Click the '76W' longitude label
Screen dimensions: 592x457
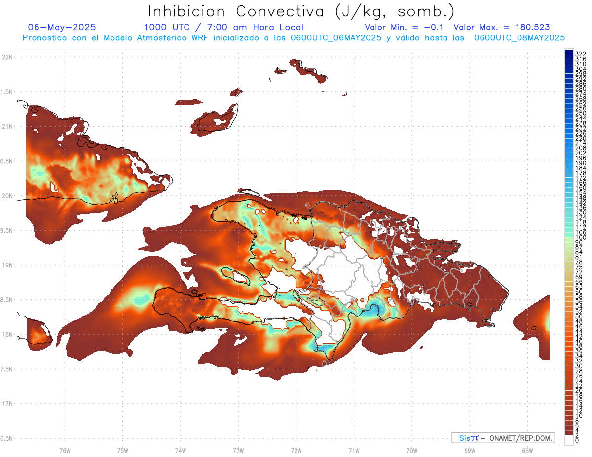[65, 450]
